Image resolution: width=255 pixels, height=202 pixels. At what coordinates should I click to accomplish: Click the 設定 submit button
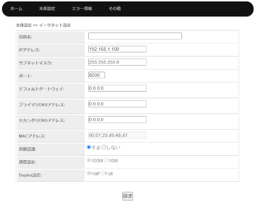click(x=127, y=196)
